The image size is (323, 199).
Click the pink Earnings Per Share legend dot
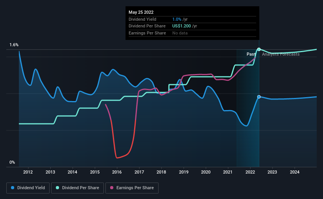tap(112, 188)
